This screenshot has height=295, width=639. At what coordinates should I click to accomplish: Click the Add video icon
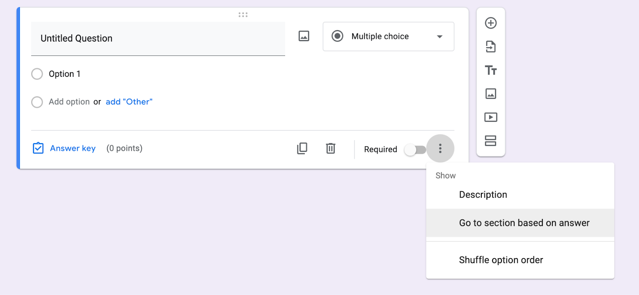[x=490, y=117]
